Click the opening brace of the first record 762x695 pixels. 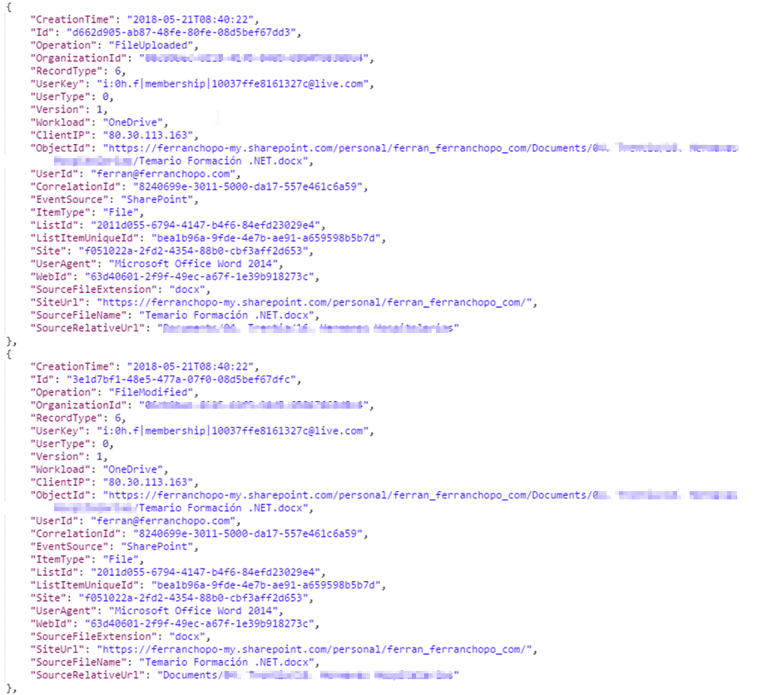(x=9, y=7)
